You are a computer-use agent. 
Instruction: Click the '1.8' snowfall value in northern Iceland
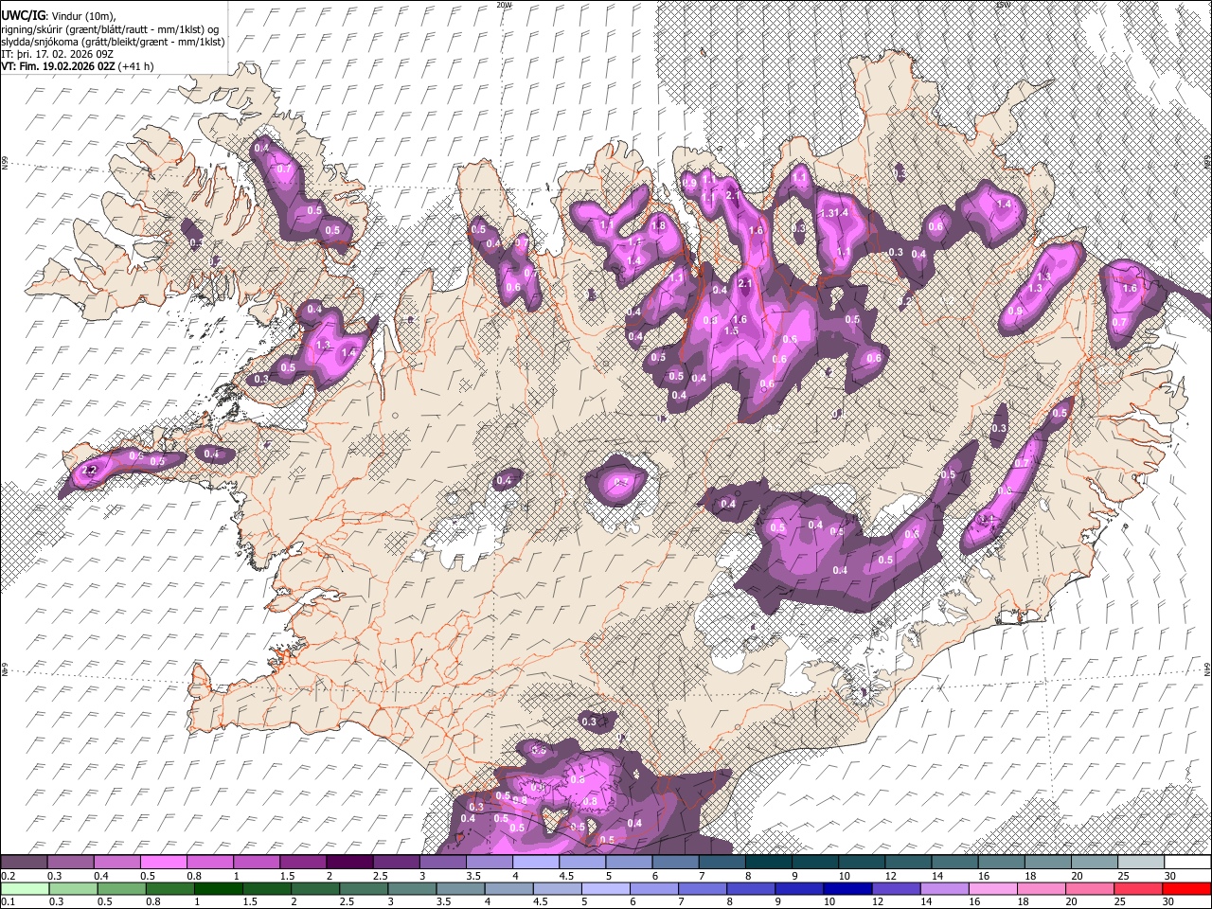click(x=658, y=226)
